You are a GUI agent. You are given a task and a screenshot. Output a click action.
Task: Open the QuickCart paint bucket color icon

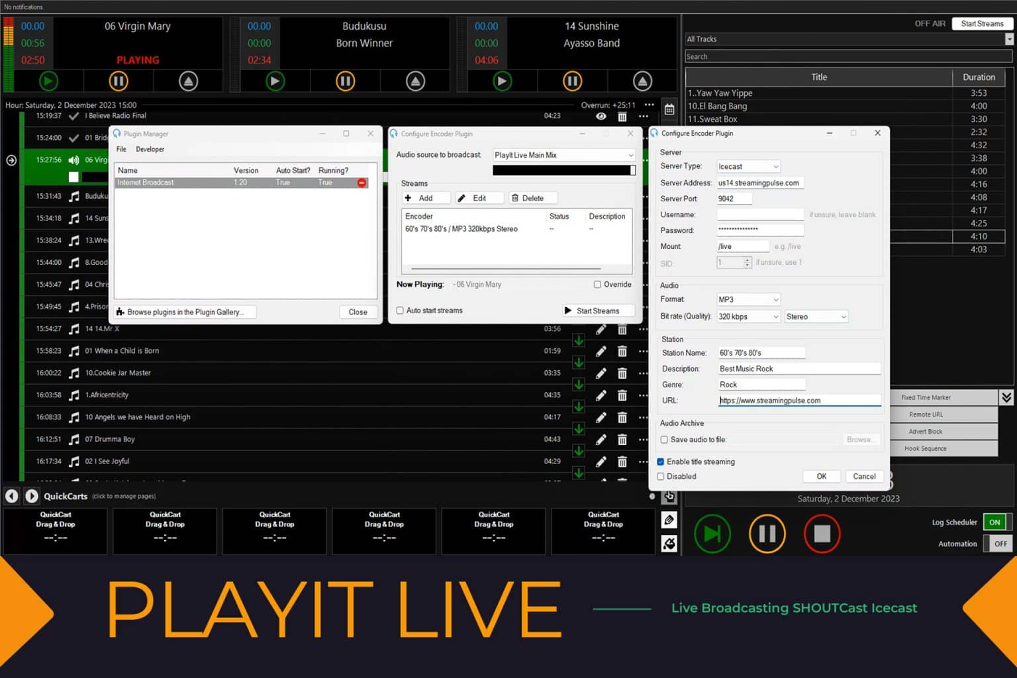669,543
